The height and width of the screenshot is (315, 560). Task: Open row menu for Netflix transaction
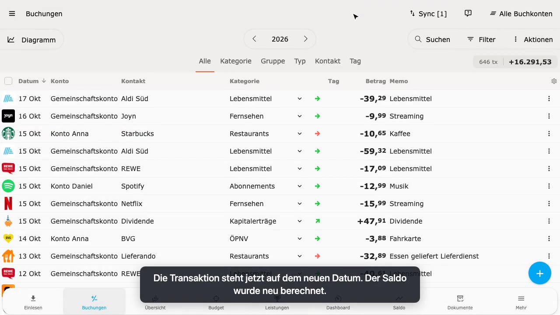click(x=549, y=203)
